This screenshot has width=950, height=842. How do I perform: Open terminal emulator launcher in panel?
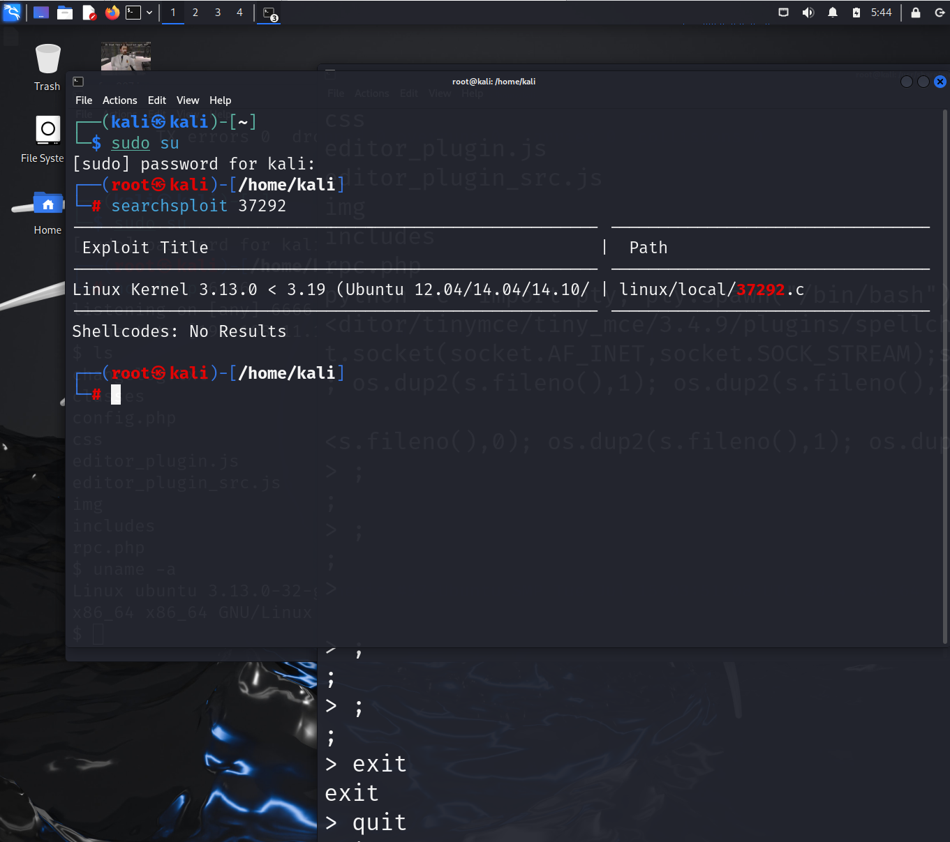133,13
